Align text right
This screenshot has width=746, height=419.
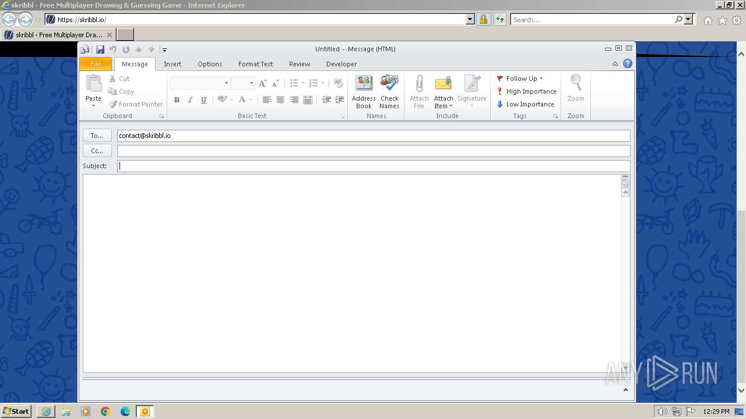[x=294, y=100]
